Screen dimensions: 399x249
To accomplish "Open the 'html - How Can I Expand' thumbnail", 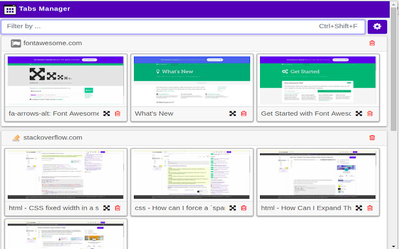I will click(318, 175).
